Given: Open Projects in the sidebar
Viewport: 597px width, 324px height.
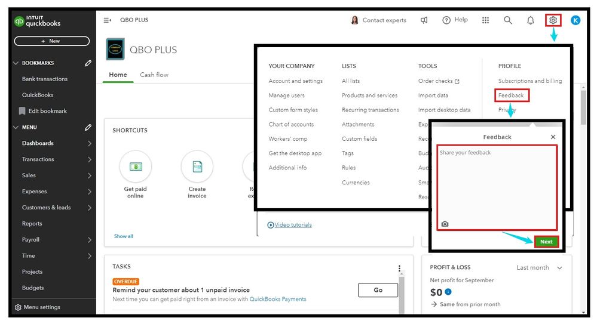Looking at the screenshot, I should coord(32,272).
